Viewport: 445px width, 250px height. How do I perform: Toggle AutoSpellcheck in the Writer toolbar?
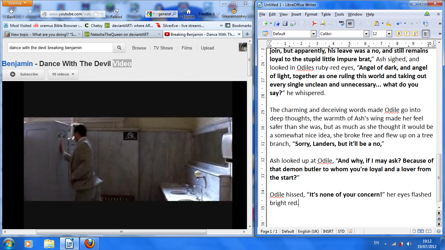(x=350, y=23)
